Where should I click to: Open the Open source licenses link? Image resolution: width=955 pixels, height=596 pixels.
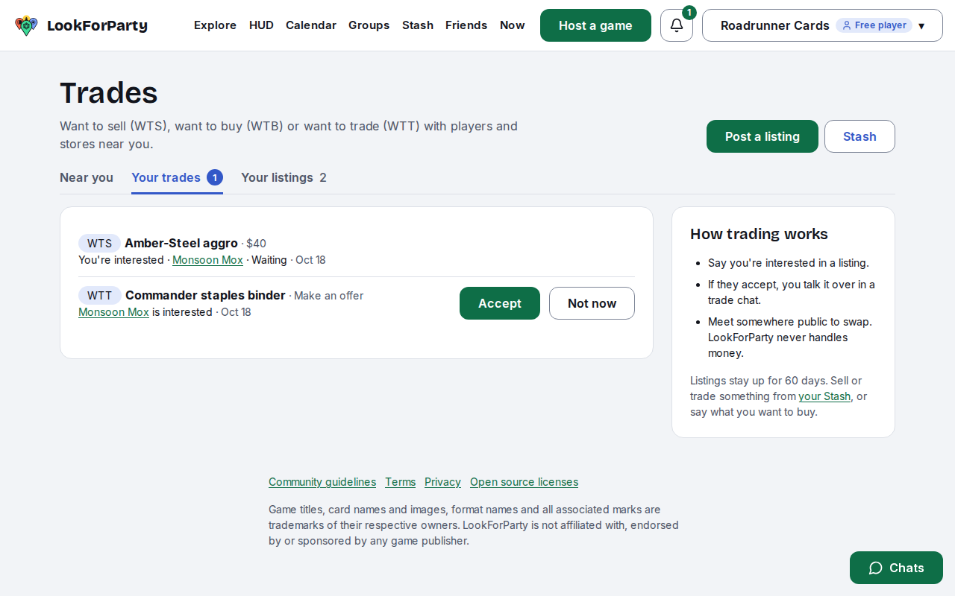pos(524,482)
